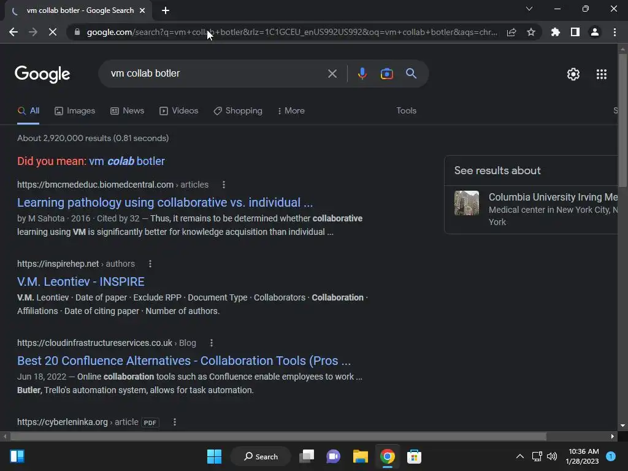Share this page from the address bar
This screenshot has width=628, height=471.
coord(511,32)
